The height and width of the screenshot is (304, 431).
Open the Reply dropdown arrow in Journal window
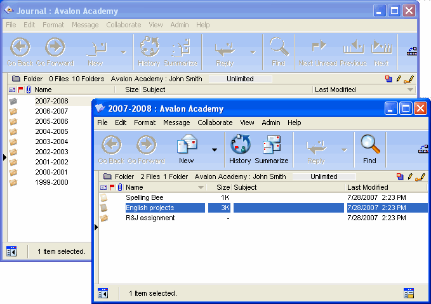[x=252, y=52]
